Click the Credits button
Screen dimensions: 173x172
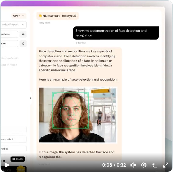click(18, 159)
